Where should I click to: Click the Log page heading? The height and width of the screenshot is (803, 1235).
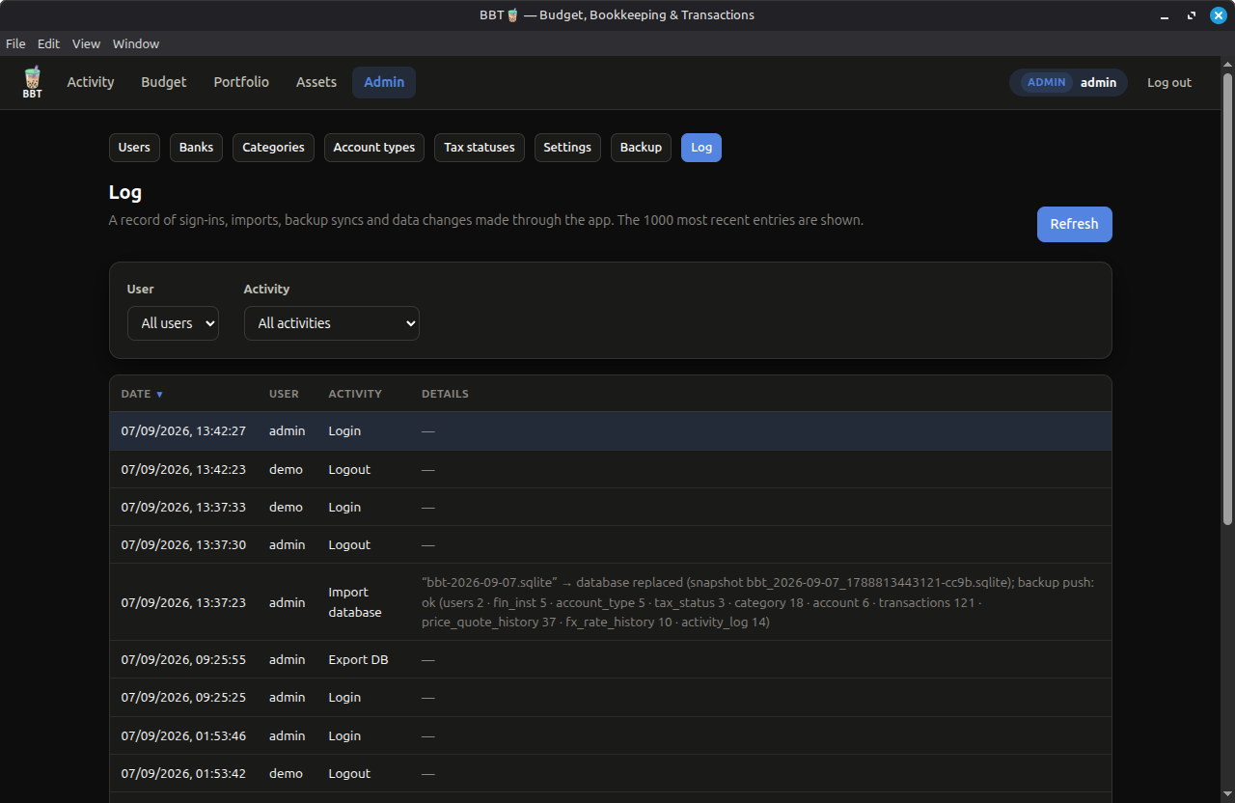click(x=125, y=192)
